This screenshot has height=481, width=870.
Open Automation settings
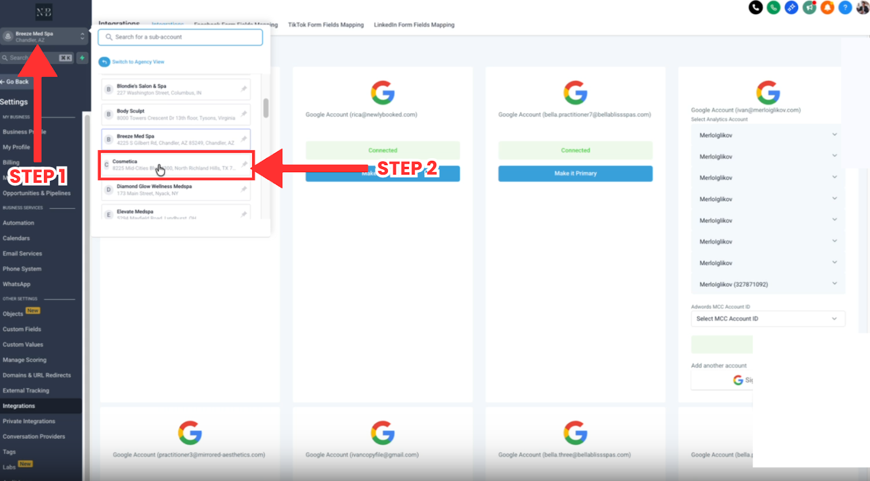coord(18,223)
